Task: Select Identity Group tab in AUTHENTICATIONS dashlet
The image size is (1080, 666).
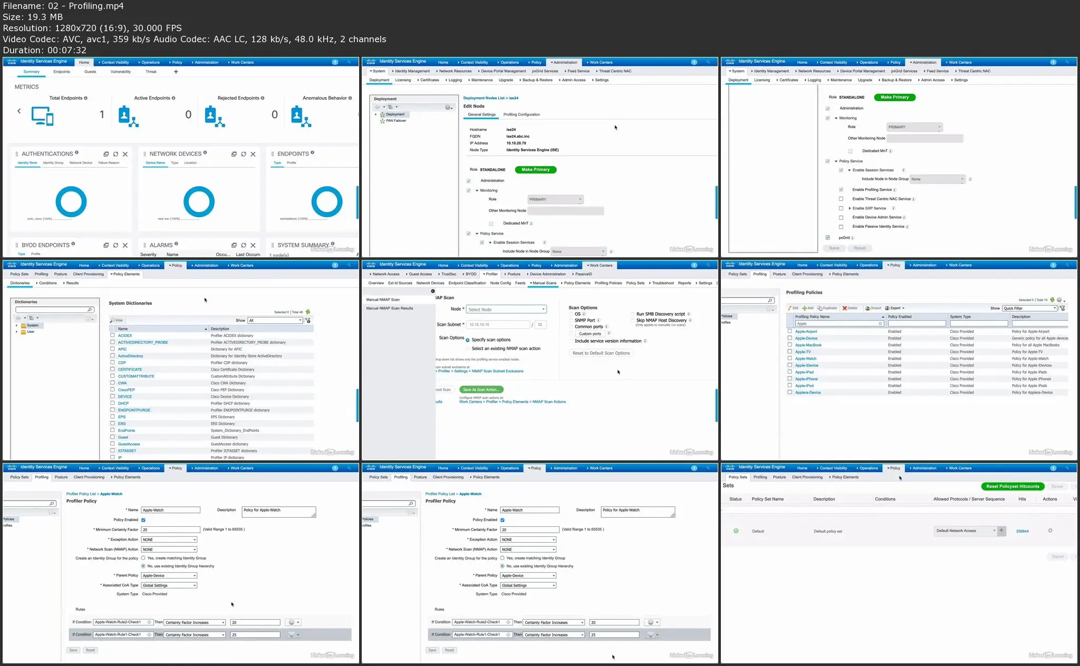Action: [53, 163]
